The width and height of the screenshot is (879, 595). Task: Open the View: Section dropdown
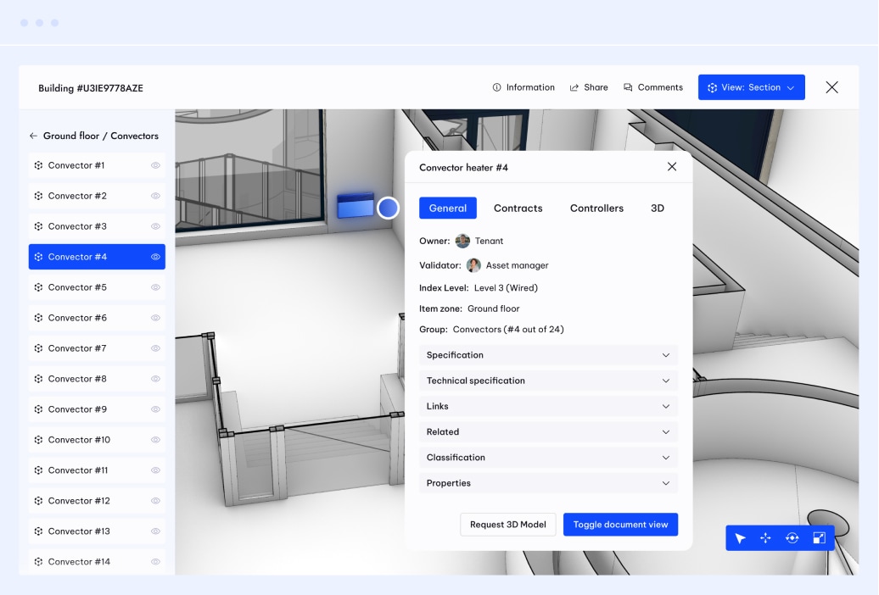coord(751,87)
